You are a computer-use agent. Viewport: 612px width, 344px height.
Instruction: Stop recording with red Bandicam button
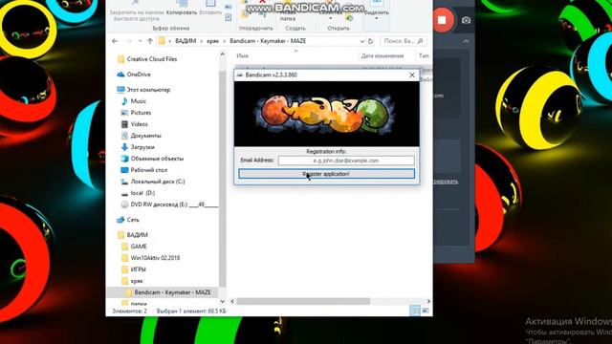[442, 20]
